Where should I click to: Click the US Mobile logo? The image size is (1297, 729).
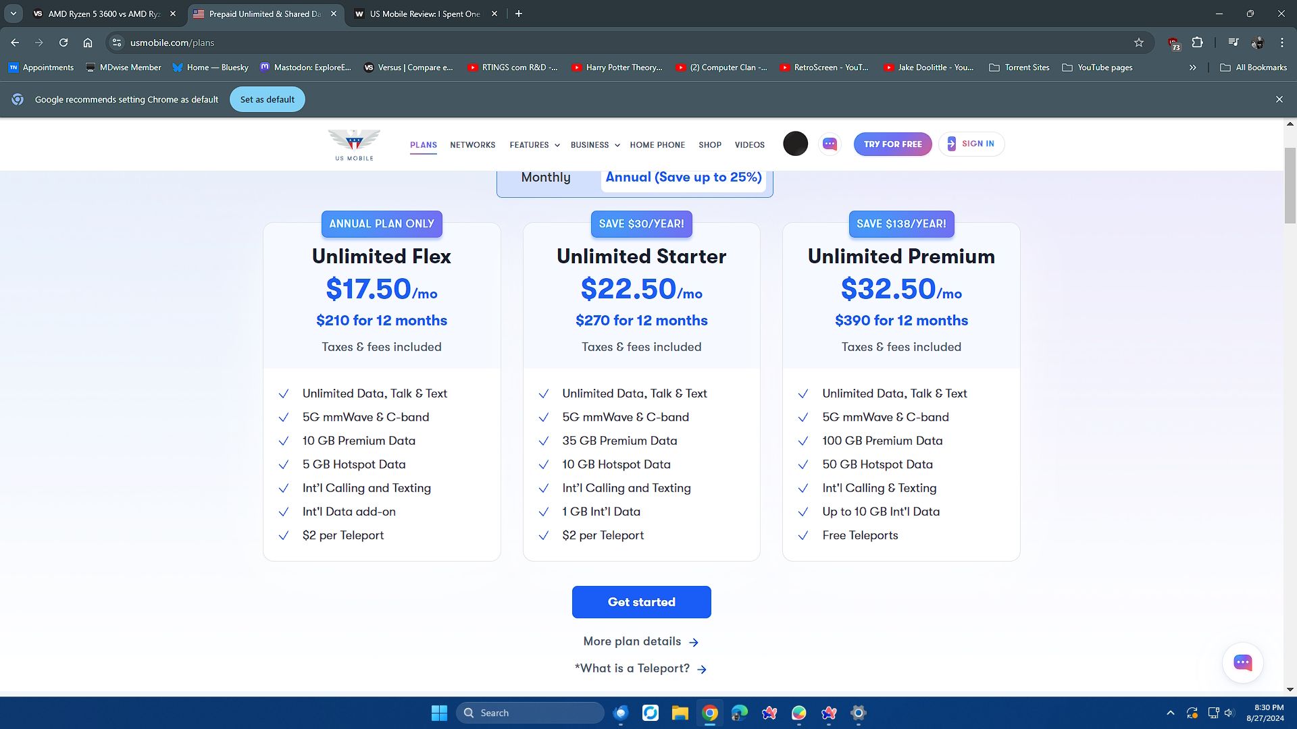[x=354, y=144]
